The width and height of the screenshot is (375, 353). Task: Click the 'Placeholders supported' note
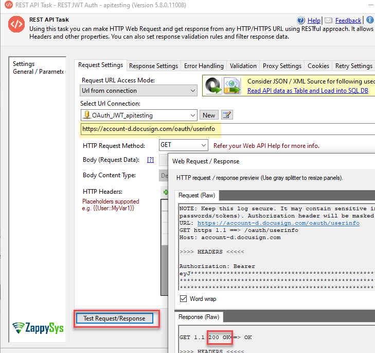click(x=111, y=201)
